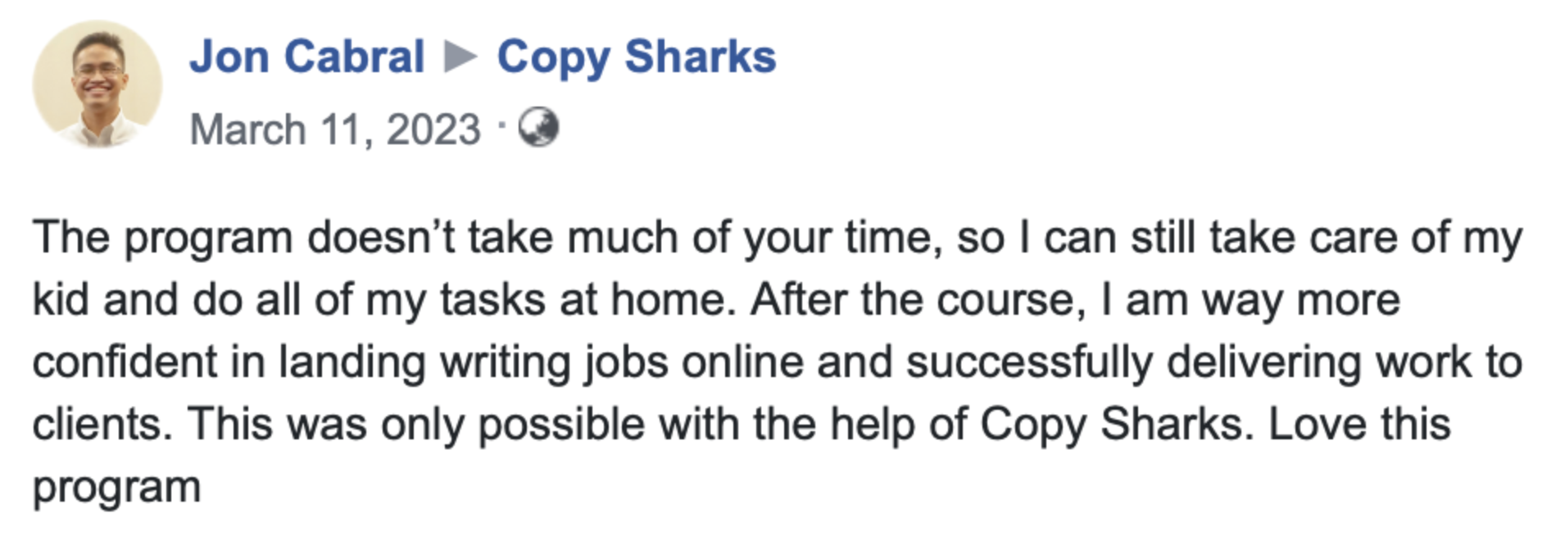
Task: Click 'Copy Sharks' mention inside the post body
Action: [x=1117, y=425]
